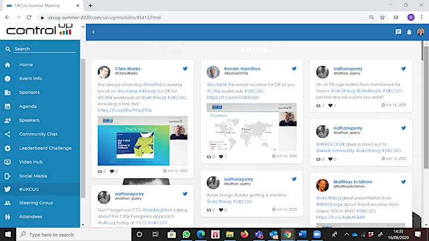The height and width of the screenshot is (241, 429).
Task: Open notifications bell in header
Action: coord(409,32)
